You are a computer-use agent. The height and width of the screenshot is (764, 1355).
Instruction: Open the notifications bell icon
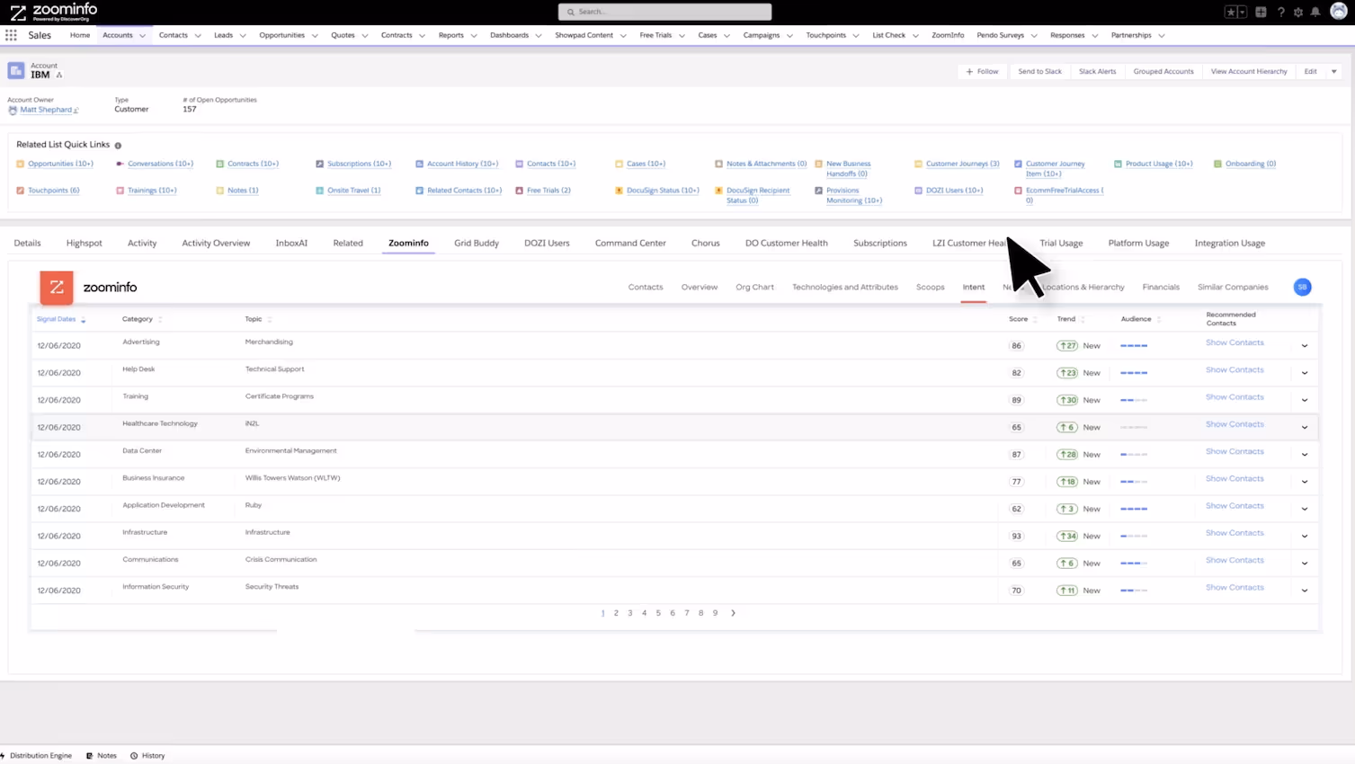1315,12
